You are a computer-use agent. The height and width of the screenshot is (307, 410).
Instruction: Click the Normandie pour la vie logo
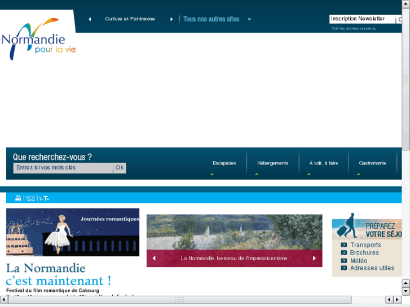(x=38, y=39)
